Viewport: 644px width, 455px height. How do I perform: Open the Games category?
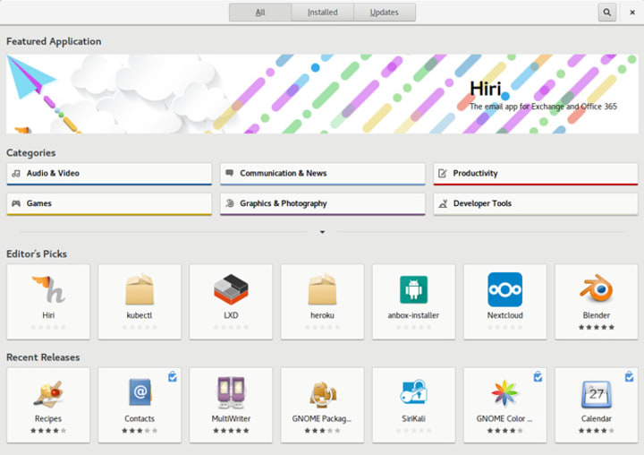109,204
